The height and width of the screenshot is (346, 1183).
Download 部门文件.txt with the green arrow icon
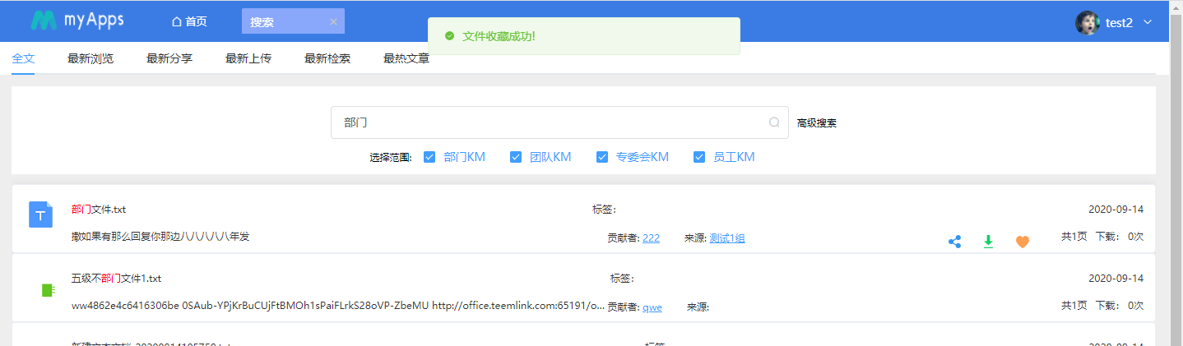pos(988,242)
